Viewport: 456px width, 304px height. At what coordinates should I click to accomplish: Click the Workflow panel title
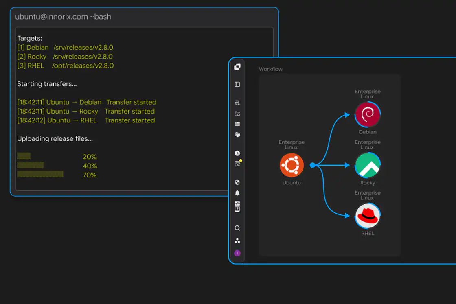pyautogui.click(x=270, y=69)
